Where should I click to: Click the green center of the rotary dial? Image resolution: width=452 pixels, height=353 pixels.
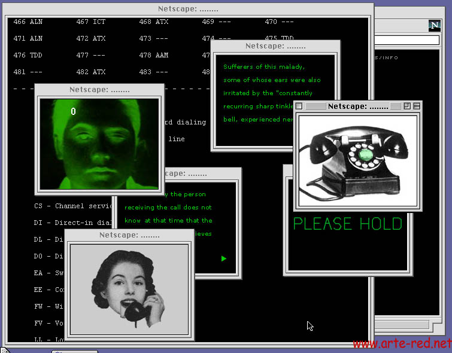[366, 154]
